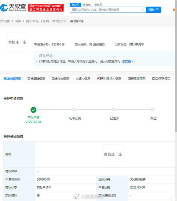Click the 2022-03-08 date under 商标申请
This screenshot has width=177, height=201.
[x=34, y=122]
